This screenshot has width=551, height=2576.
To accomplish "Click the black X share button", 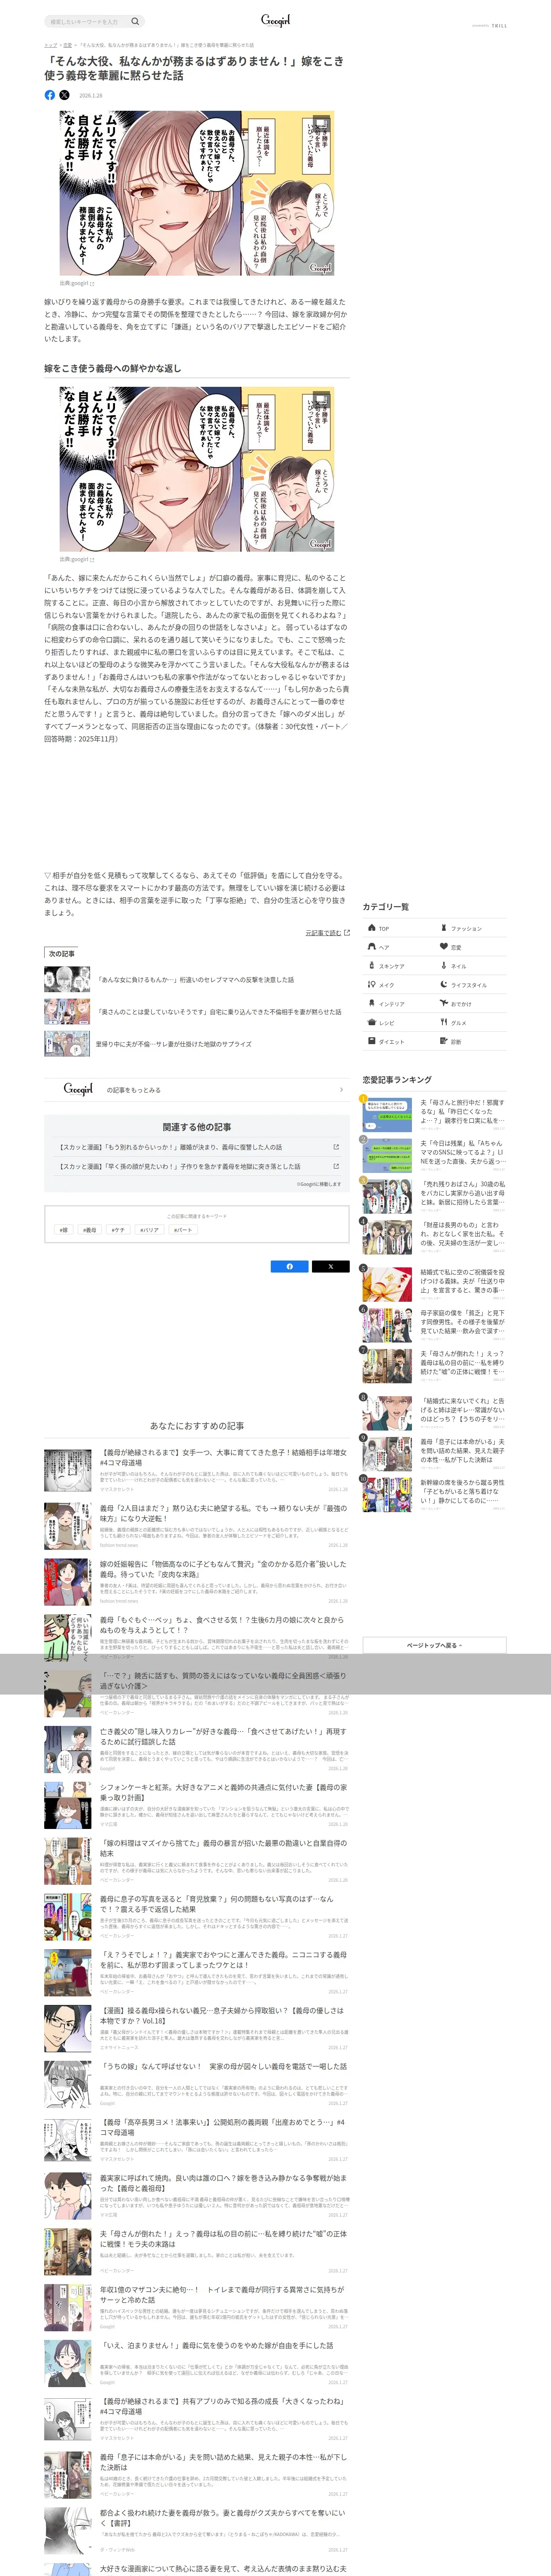I will point(330,1266).
